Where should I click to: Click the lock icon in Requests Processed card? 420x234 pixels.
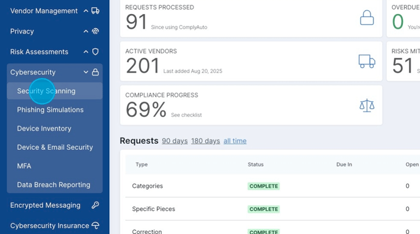click(x=367, y=18)
